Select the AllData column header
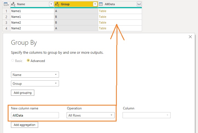Screen dimensions: 198x133 [120, 4]
